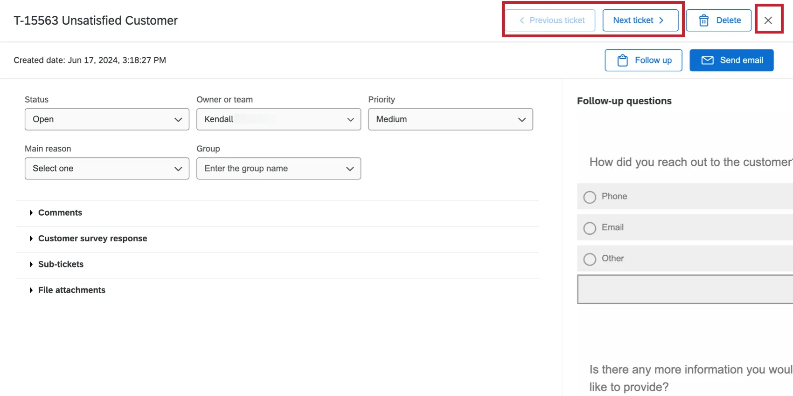The width and height of the screenshot is (793, 396).
Task: Click the Comments disclosure triangle
Action: point(31,213)
